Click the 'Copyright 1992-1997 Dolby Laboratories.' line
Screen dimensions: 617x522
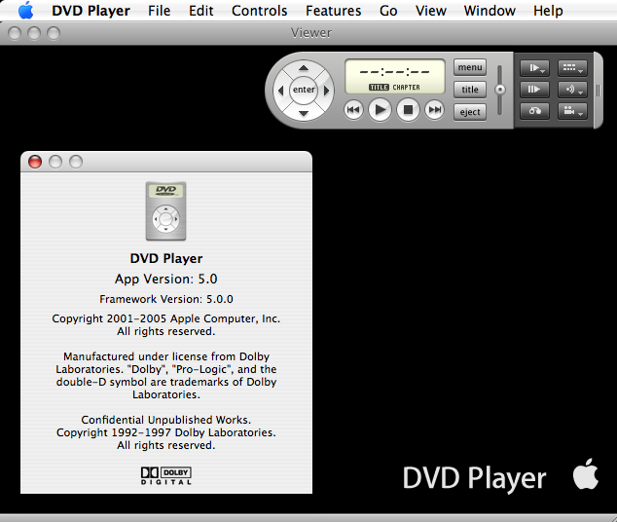[x=166, y=432]
